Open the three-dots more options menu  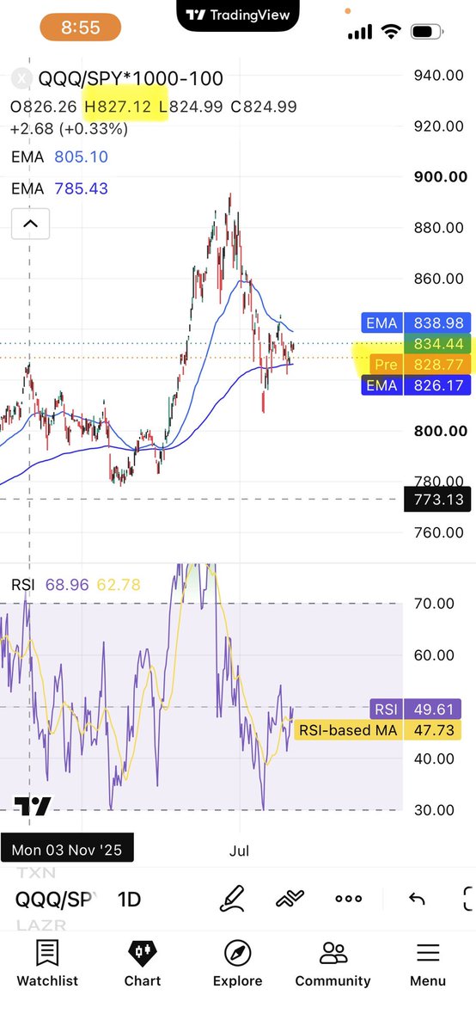[348, 899]
